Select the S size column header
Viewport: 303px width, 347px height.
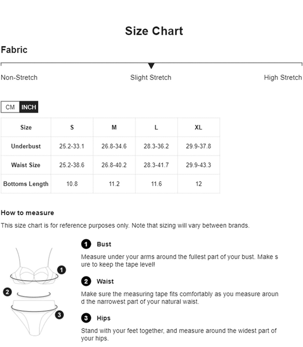[72, 127]
